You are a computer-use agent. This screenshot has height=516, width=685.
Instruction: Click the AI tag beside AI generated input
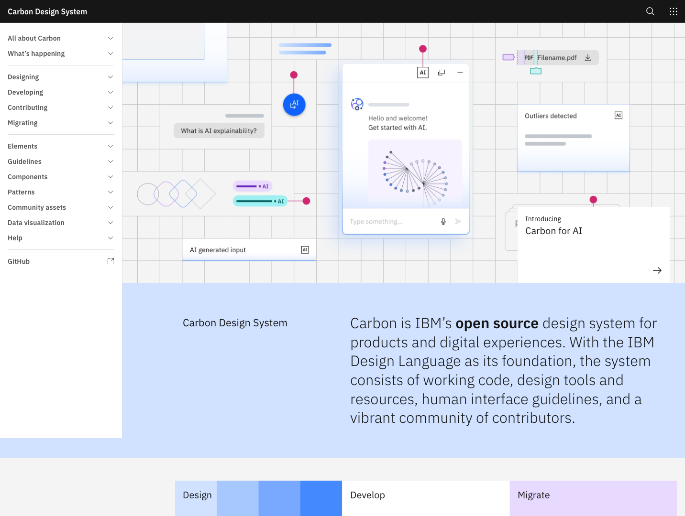[x=305, y=249]
